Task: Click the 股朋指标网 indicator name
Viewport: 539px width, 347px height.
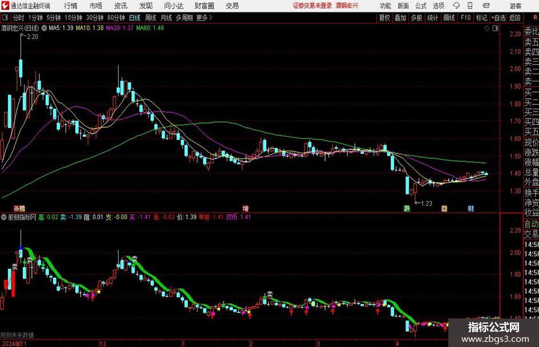Action: 22,217
